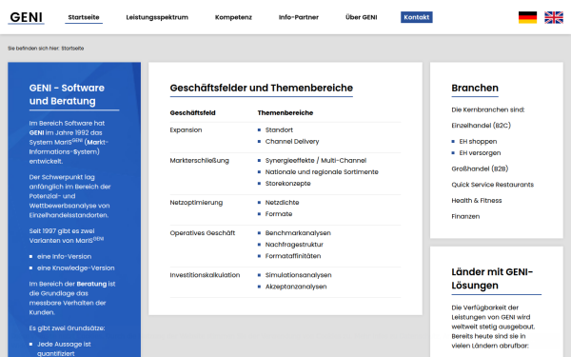Image resolution: width=571 pixels, height=357 pixels.
Task: Click Jede Aussage ist quantifiziert item
Action: coord(64,348)
